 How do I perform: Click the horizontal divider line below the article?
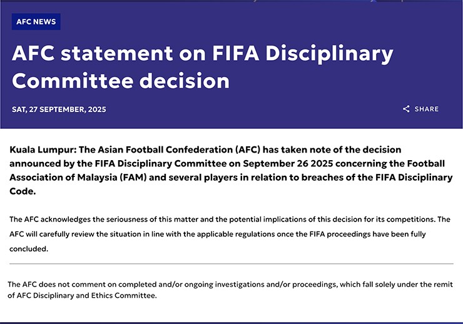click(x=232, y=264)
